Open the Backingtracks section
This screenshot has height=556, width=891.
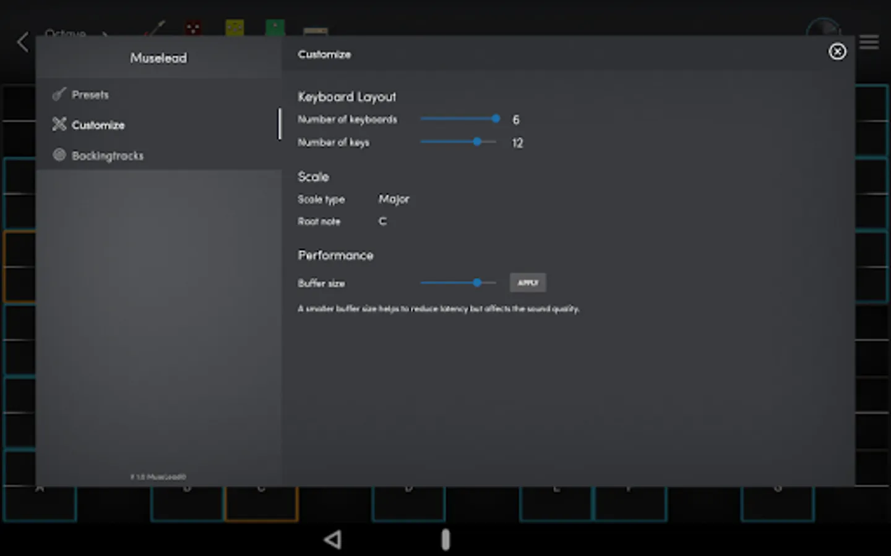point(158,155)
